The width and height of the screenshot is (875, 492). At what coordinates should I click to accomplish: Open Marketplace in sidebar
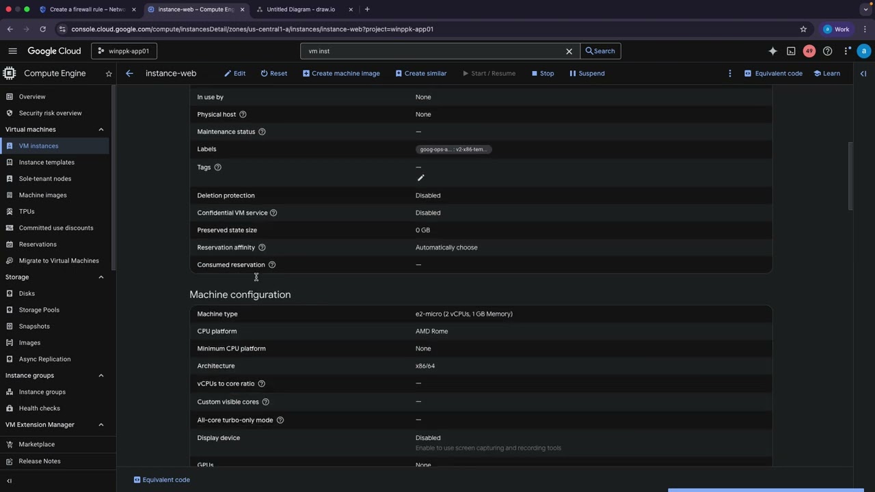click(55, 445)
